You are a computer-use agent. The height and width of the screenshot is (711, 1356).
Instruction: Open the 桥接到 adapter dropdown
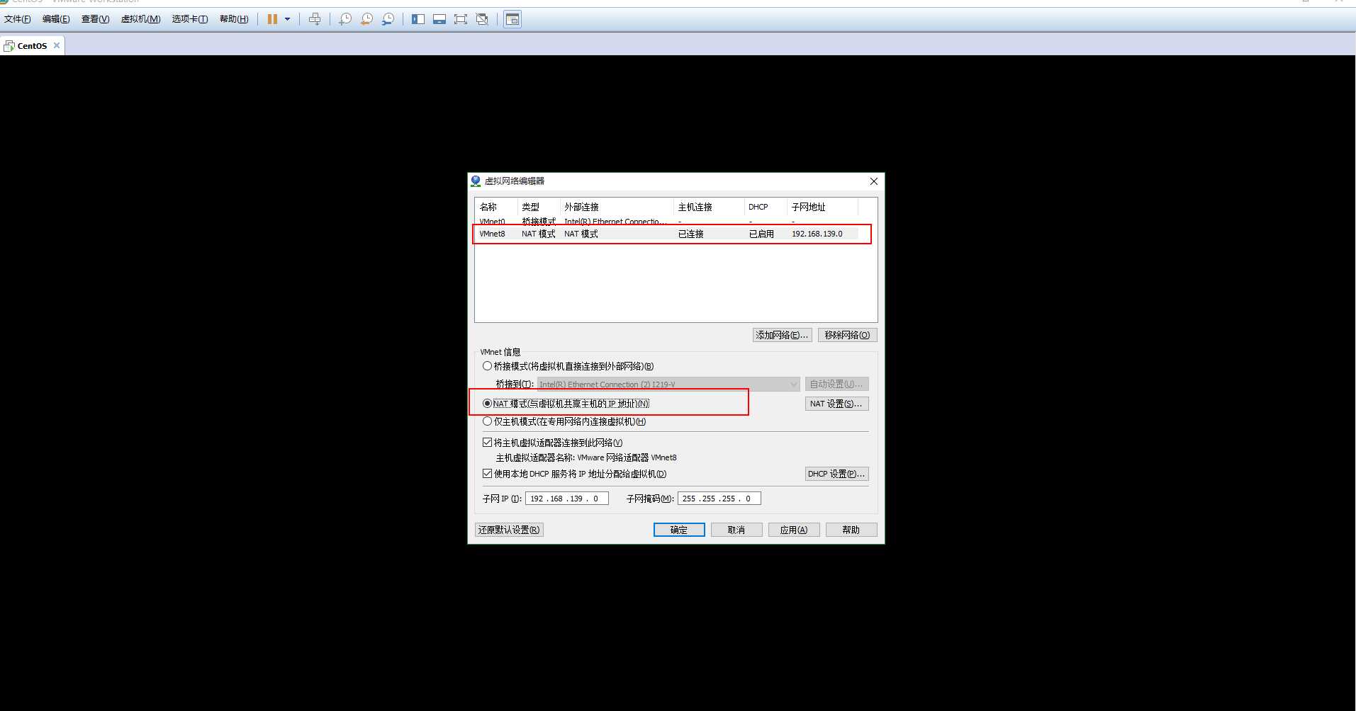coord(668,385)
